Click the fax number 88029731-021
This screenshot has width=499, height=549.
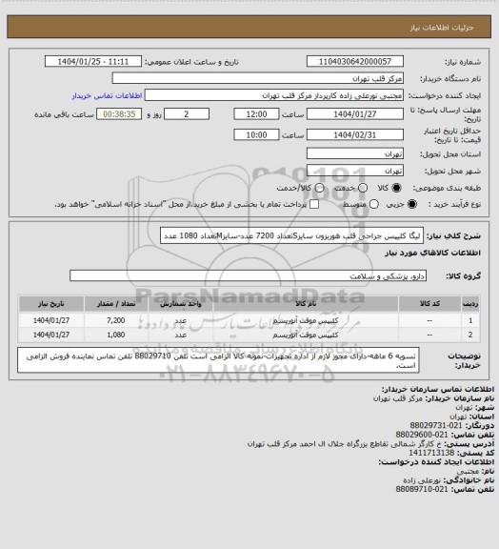(x=435, y=425)
